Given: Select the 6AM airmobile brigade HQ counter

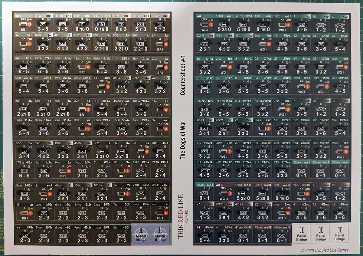Looking at the screenshot, I should (x=63, y=169).
